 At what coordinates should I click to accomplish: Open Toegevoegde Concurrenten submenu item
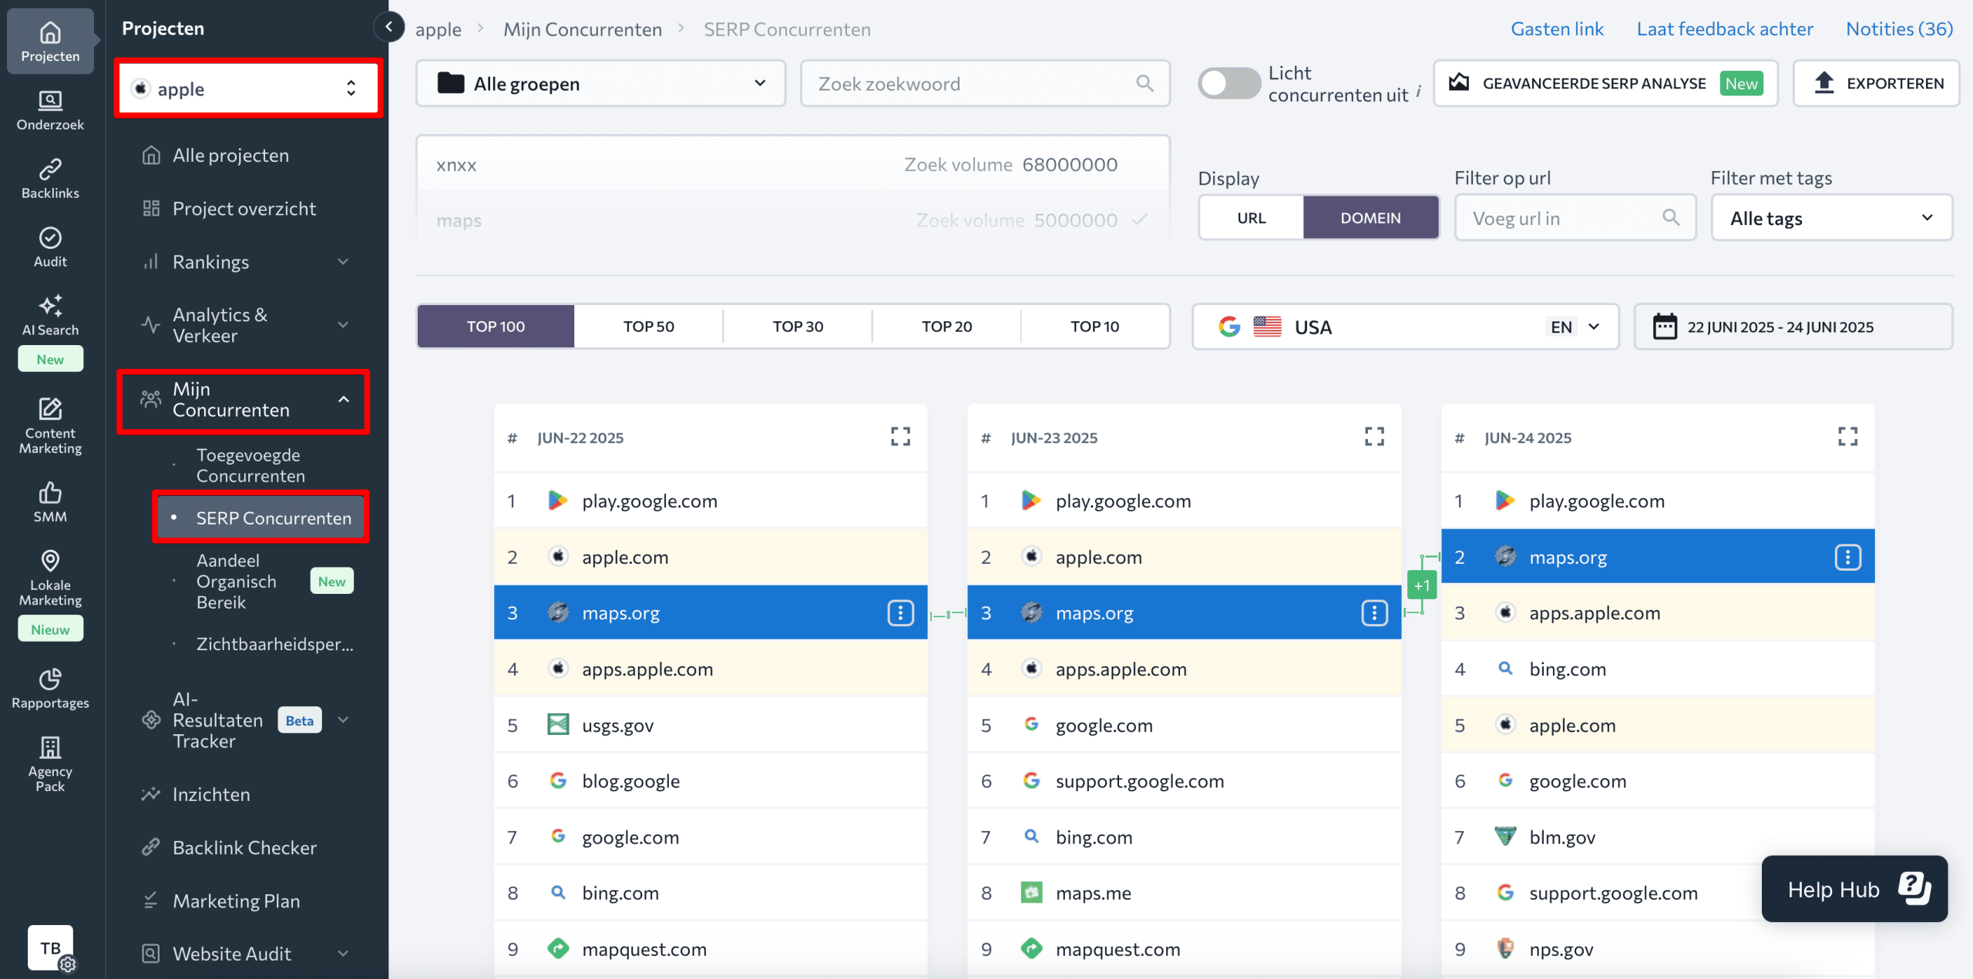(250, 465)
